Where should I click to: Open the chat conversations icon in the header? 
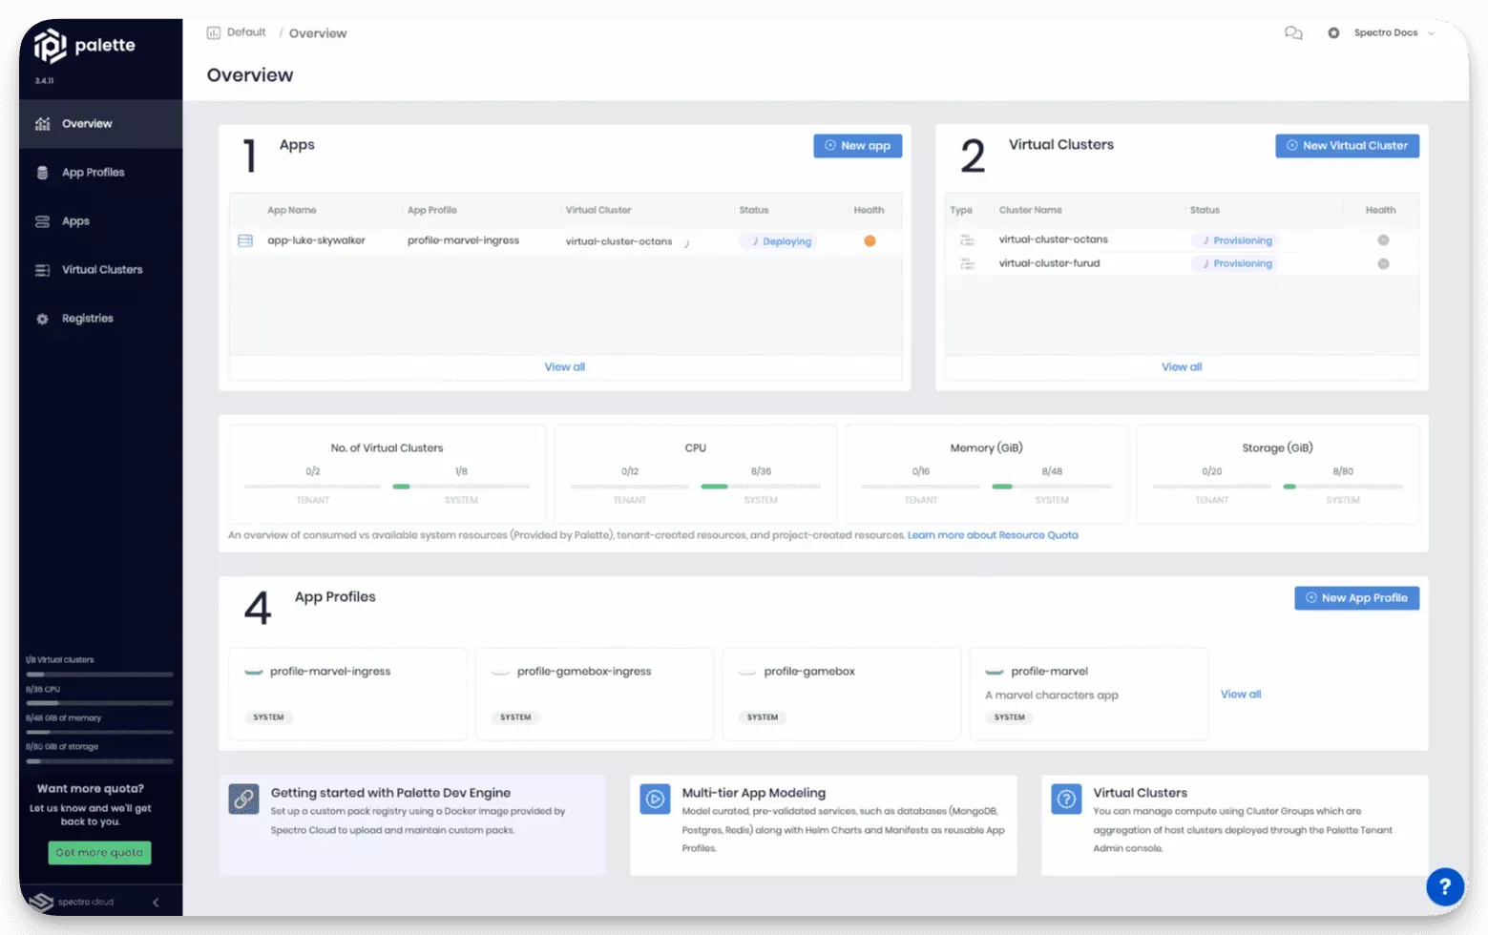(x=1293, y=32)
